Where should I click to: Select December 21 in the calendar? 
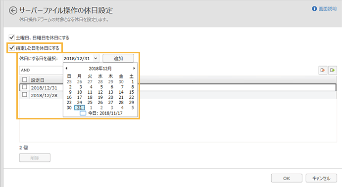(121, 97)
